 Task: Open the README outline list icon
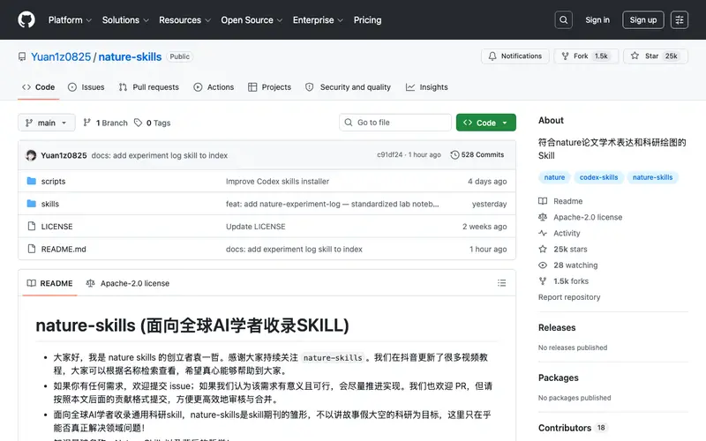tap(501, 283)
